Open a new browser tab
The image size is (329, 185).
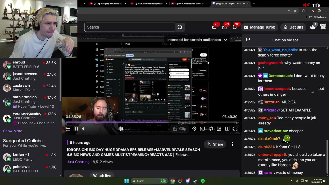(254, 4)
